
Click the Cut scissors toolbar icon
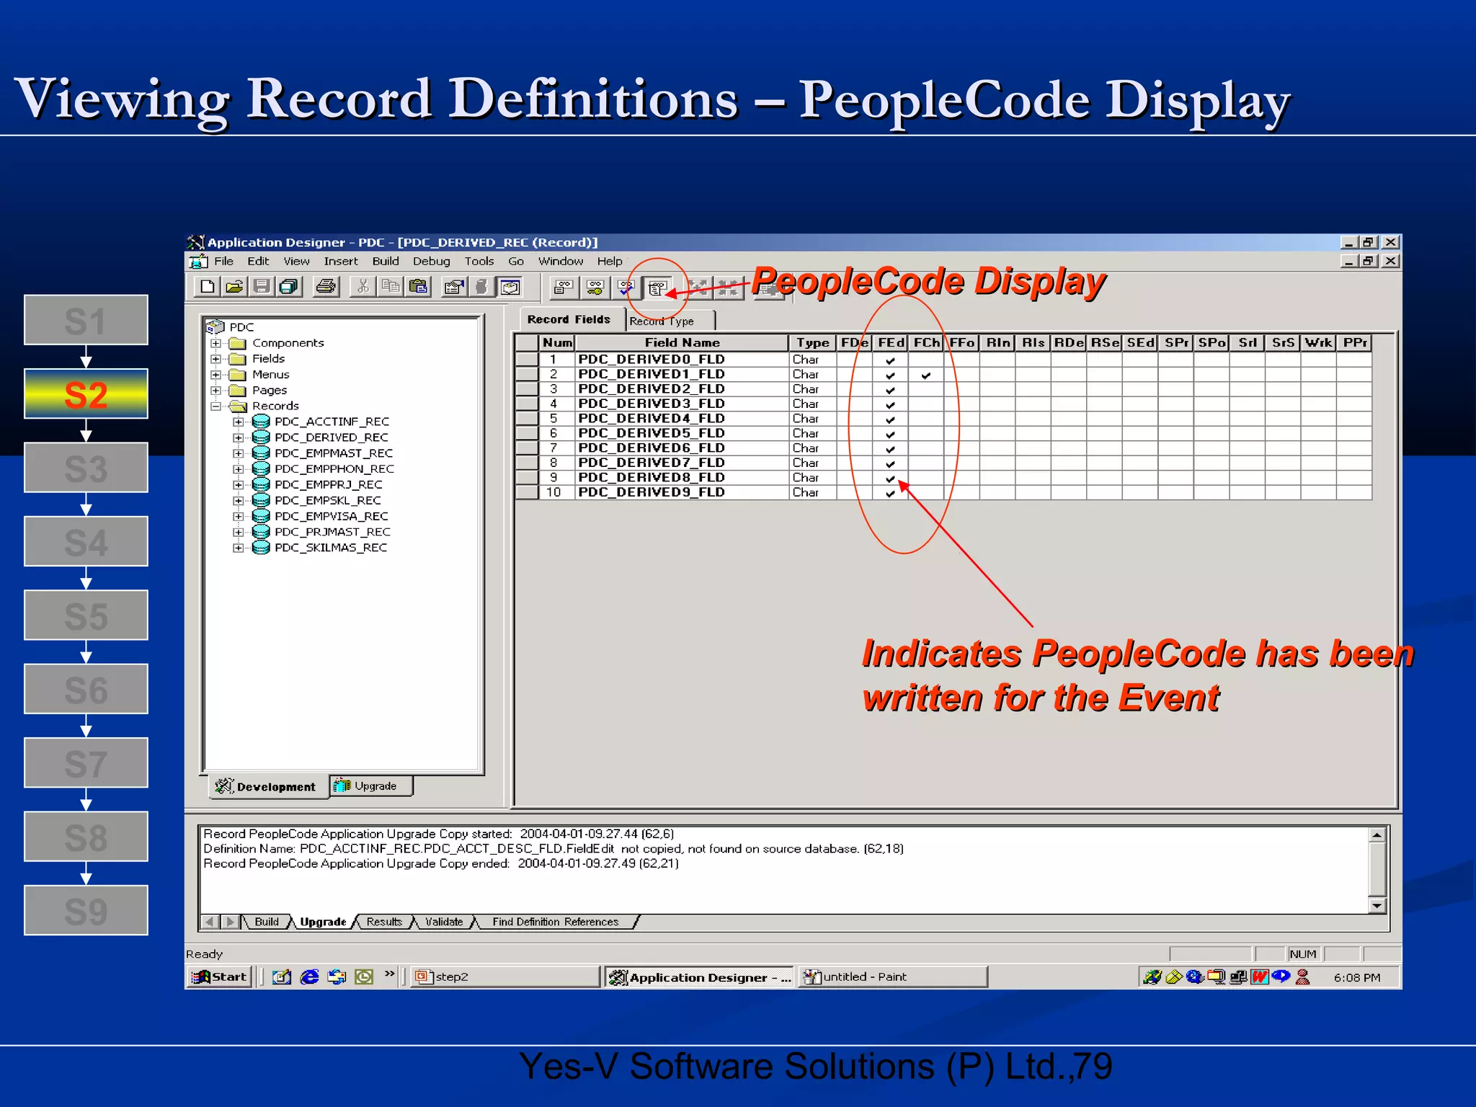363,287
